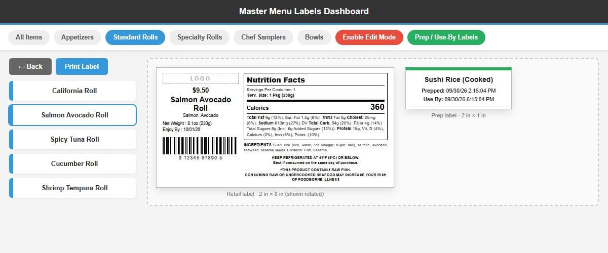The height and width of the screenshot is (253, 608).
Task: Click the 'Prepped: 09/30/26 2:15:04 PM' line
Action: [x=459, y=91]
